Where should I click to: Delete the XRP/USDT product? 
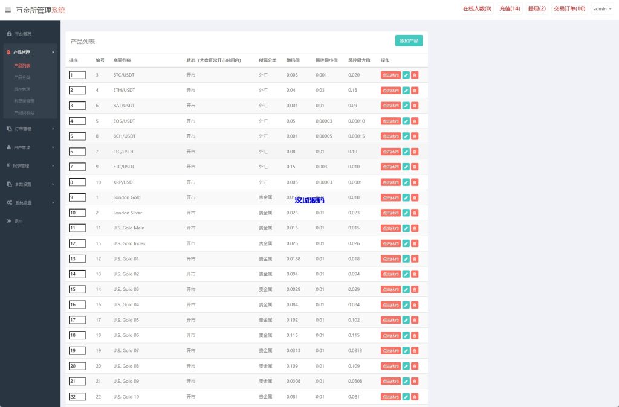(415, 182)
